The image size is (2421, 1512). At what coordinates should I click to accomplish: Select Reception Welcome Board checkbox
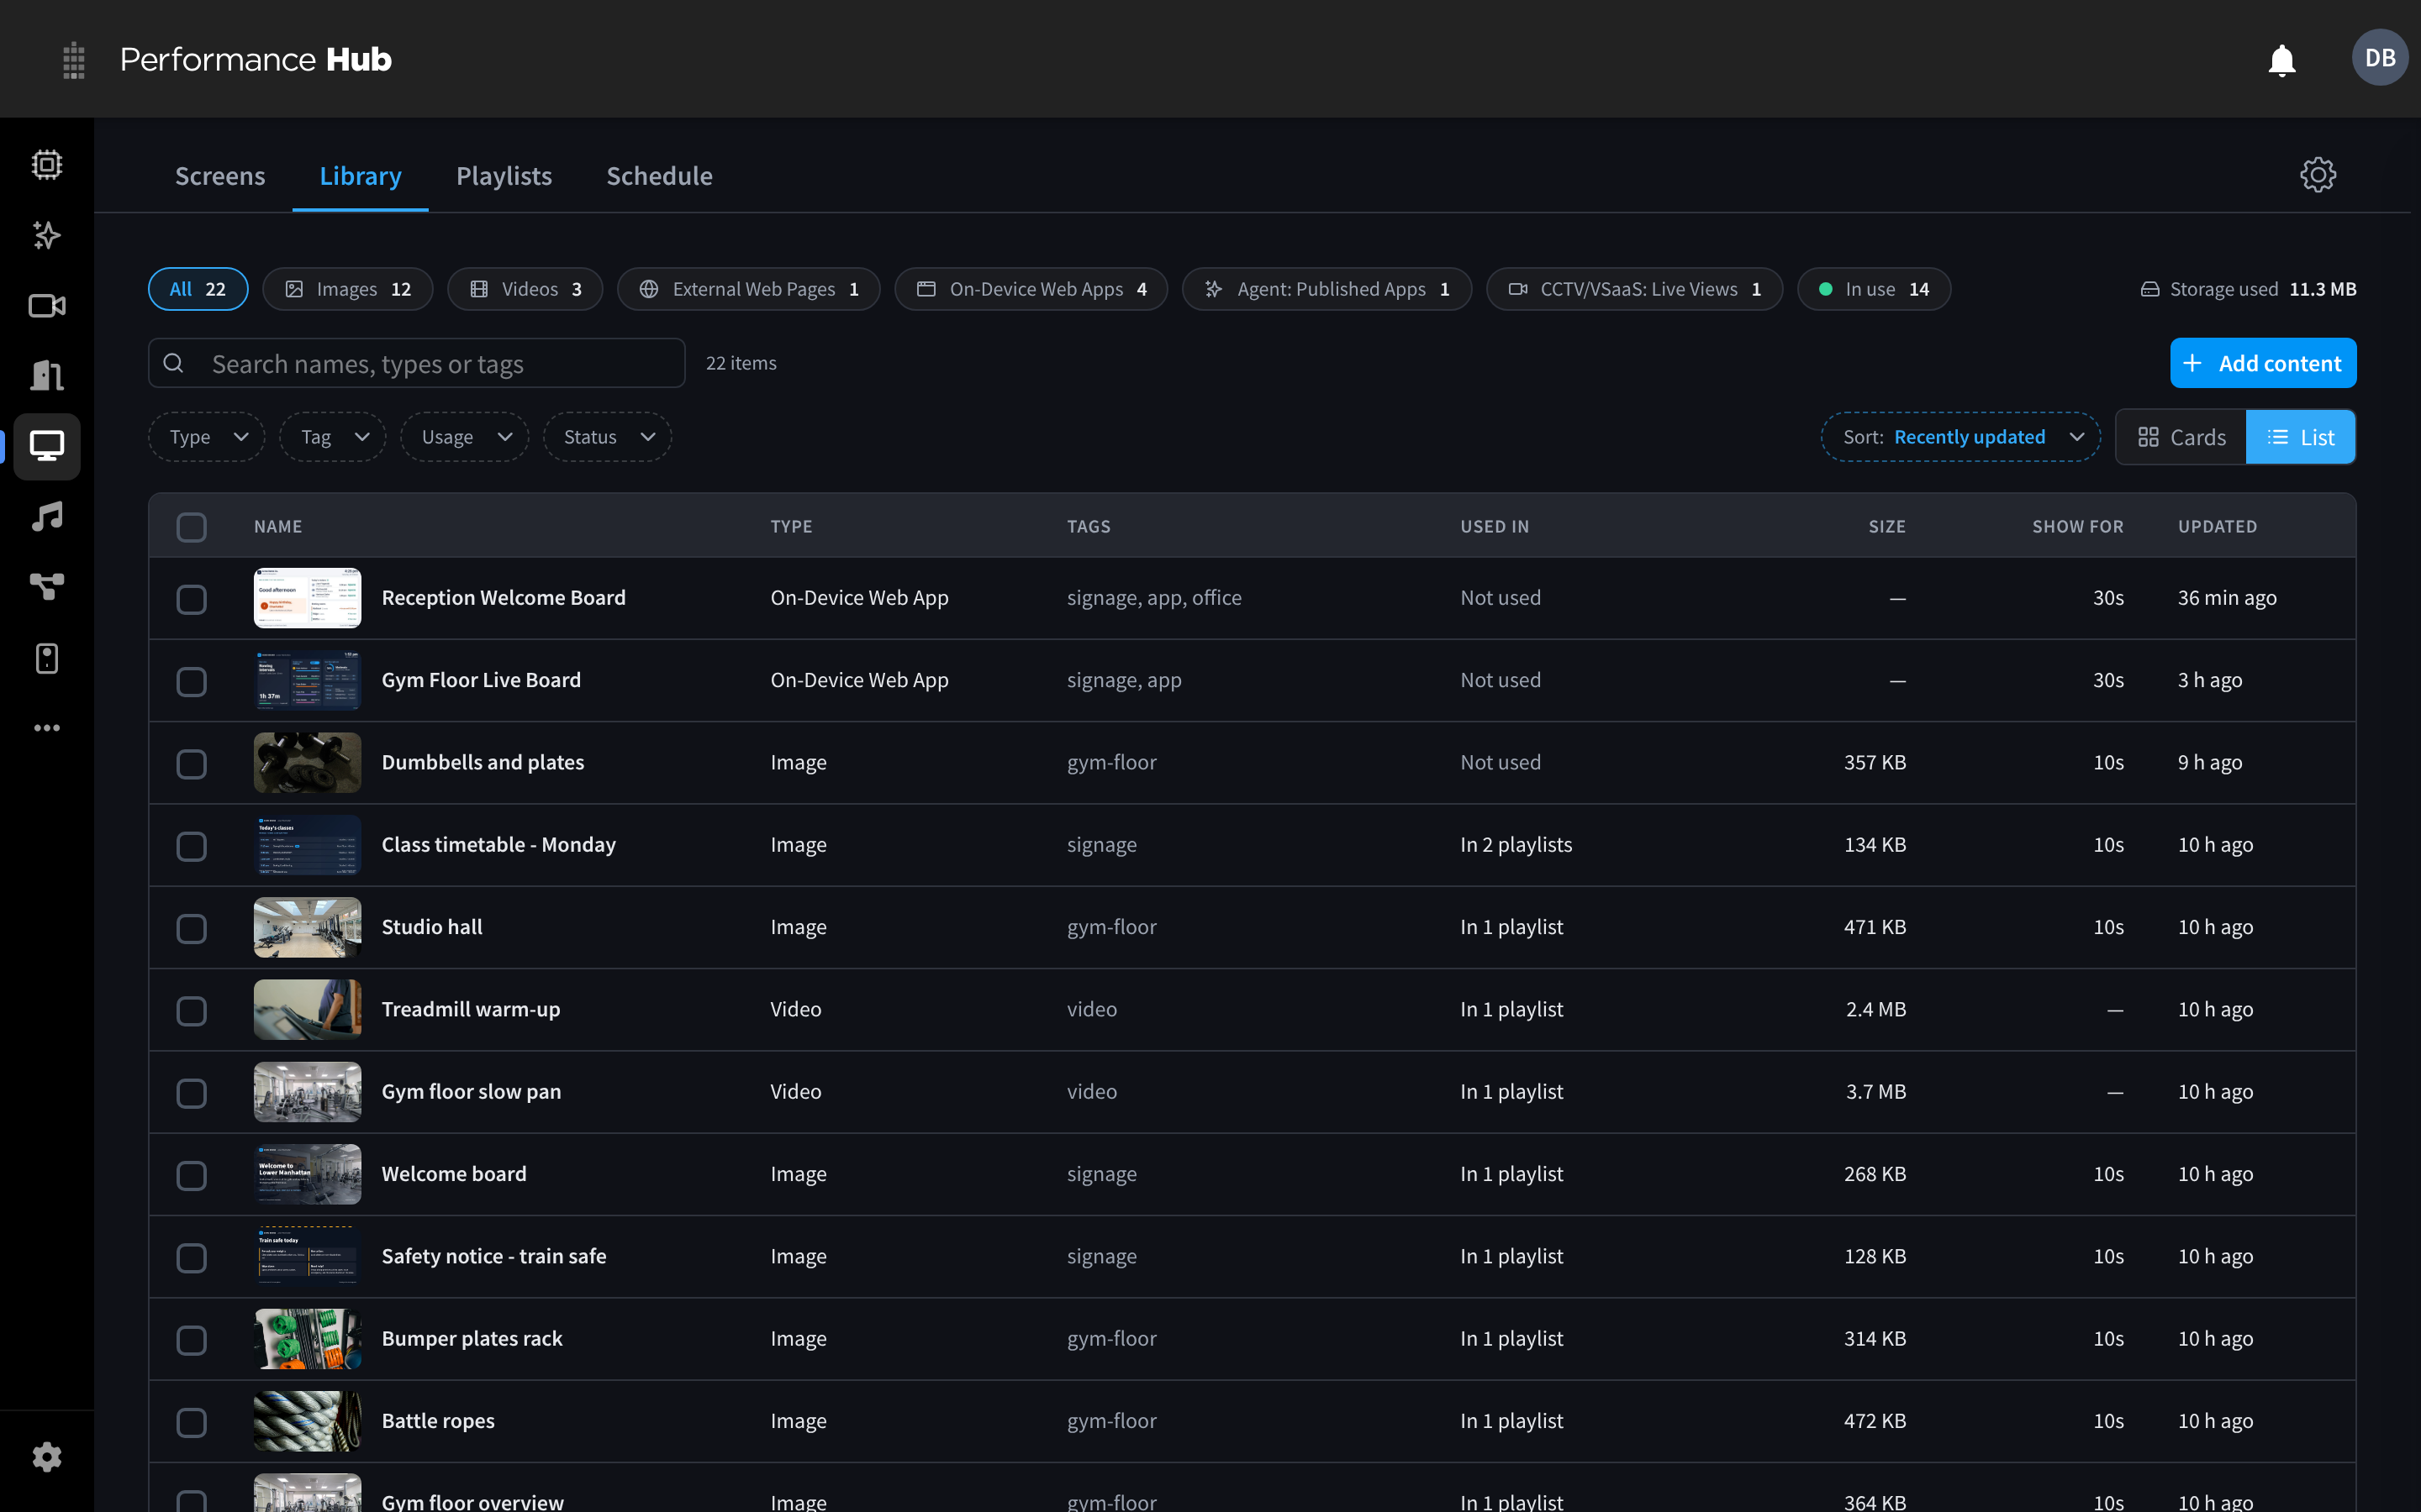point(191,599)
